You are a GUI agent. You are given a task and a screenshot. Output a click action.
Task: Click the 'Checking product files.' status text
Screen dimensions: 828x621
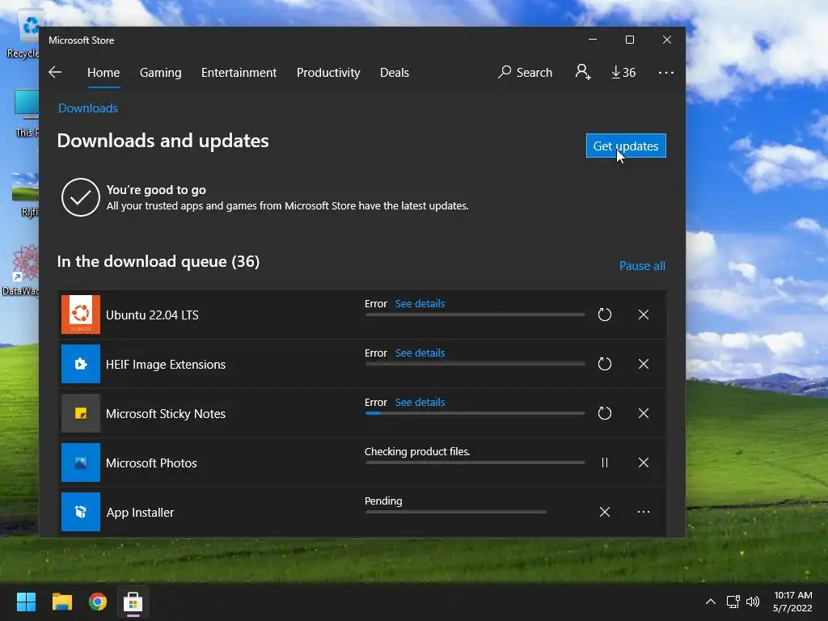pos(417,451)
